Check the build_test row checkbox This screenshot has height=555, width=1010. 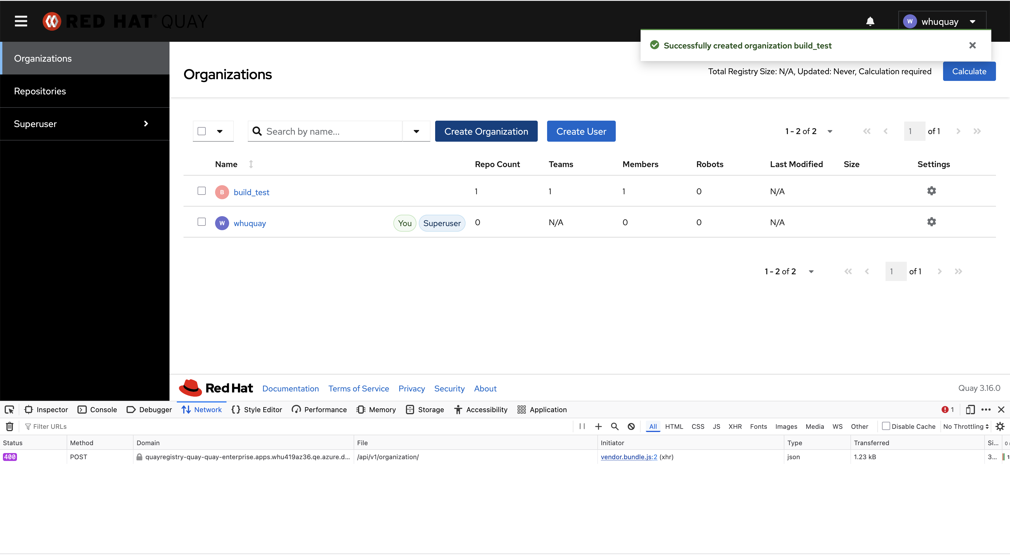pos(202,191)
